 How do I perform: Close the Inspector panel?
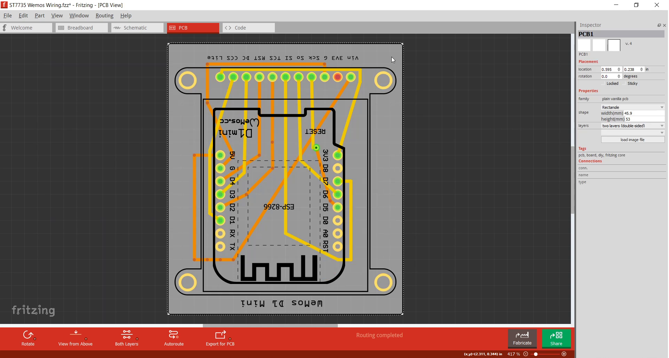tap(664, 25)
